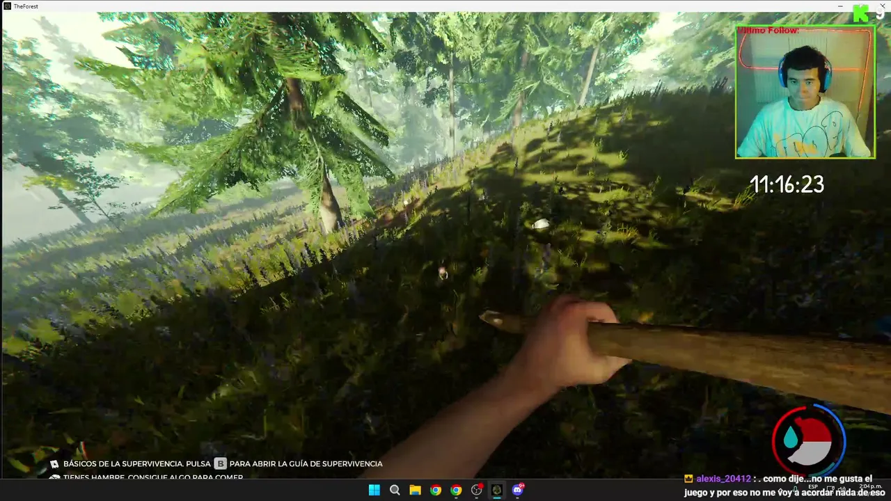This screenshot has height=501, width=891.
Task: Click 'BÁSICOS DE LA SUPERVIVENCIA' tip text
Action: point(123,463)
